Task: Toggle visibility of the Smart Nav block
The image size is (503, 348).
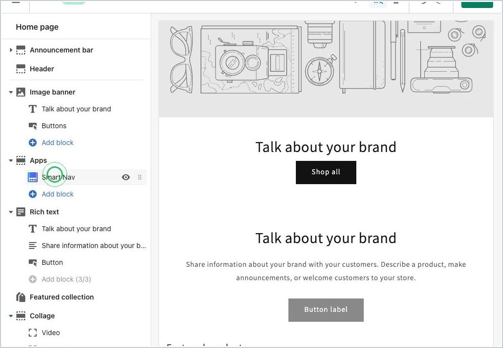Action: 126,177
